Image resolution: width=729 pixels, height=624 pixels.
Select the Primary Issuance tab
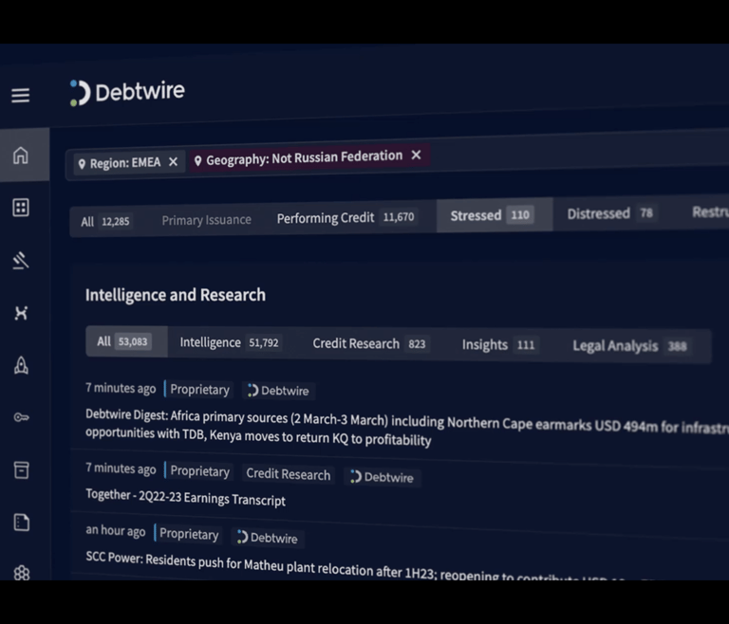point(206,220)
